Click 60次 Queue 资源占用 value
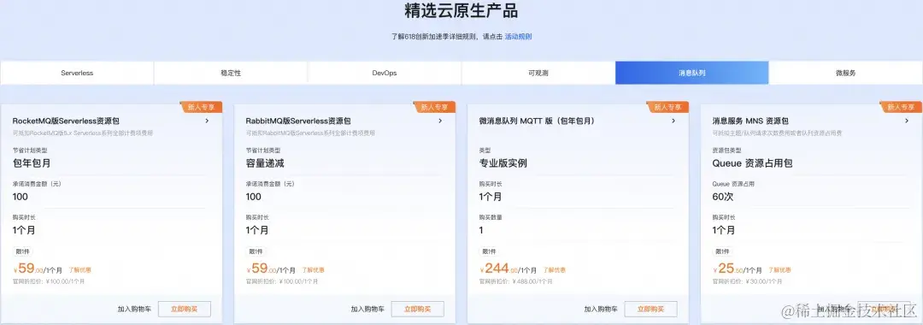The width and height of the screenshot is (923, 325). point(722,197)
